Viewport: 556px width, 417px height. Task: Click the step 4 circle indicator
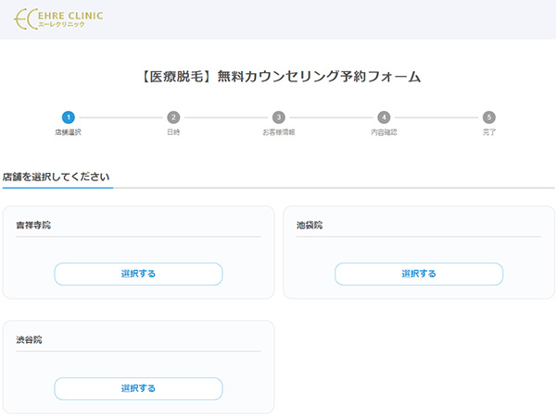[x=384, y=117]
